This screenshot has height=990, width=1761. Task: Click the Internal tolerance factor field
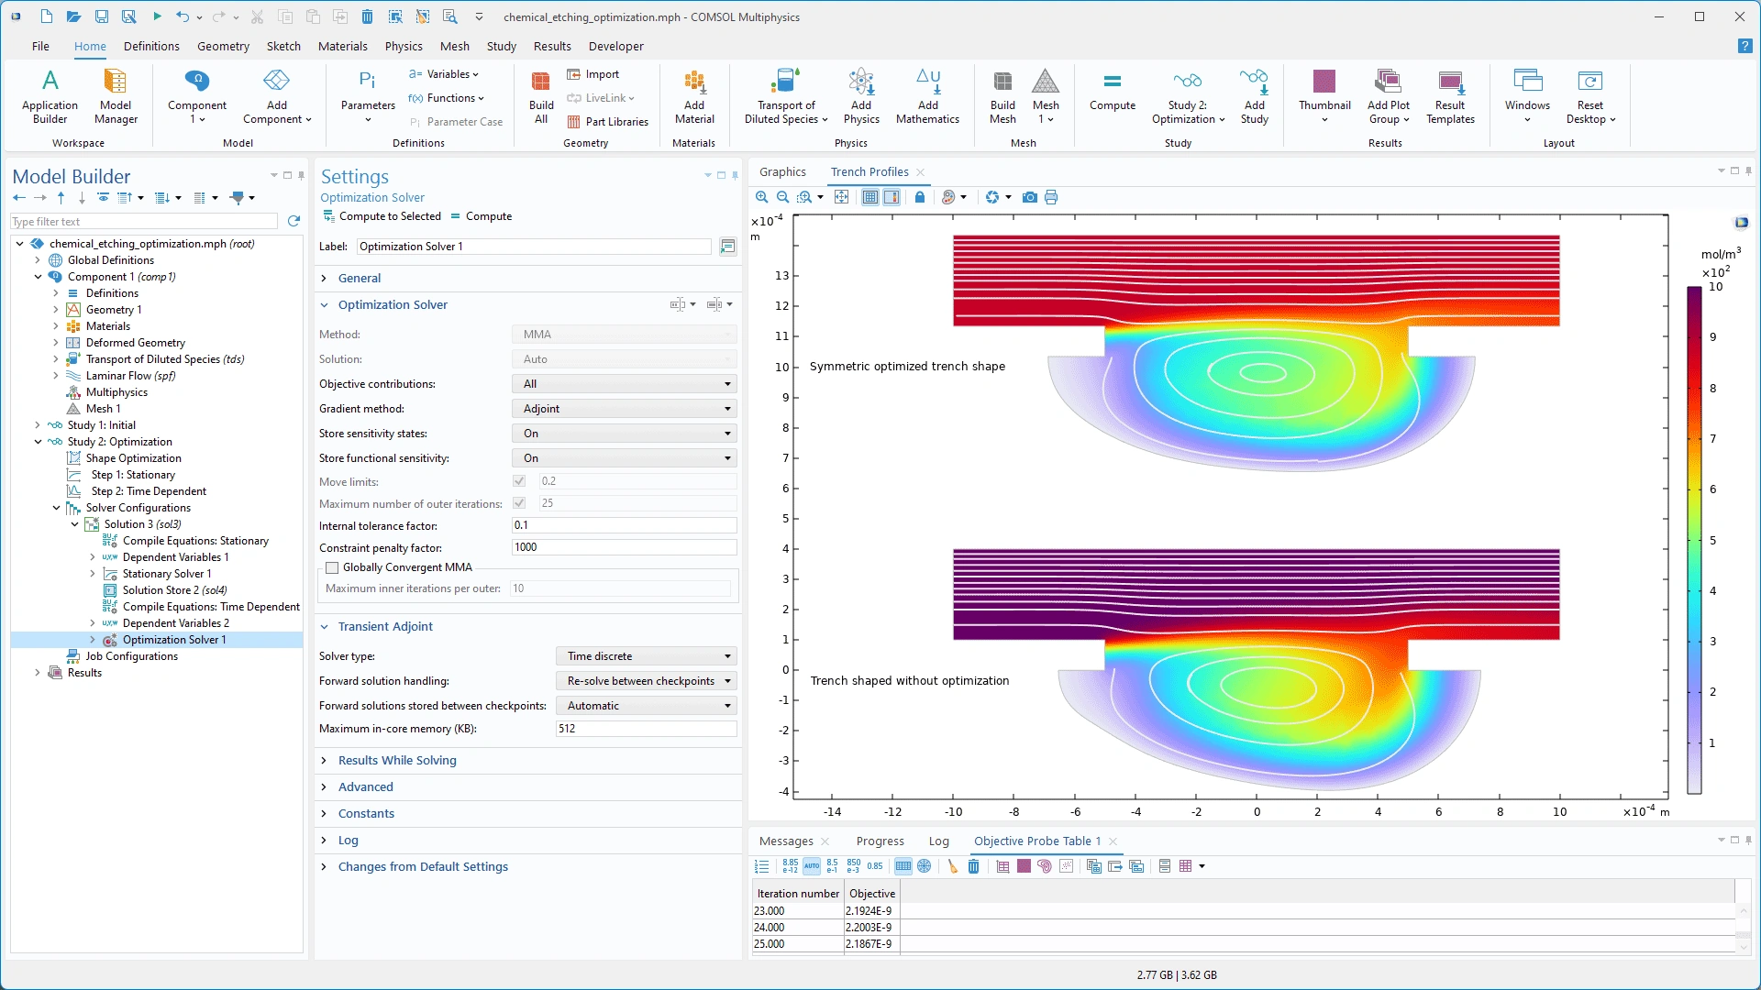tap(624, 525)
